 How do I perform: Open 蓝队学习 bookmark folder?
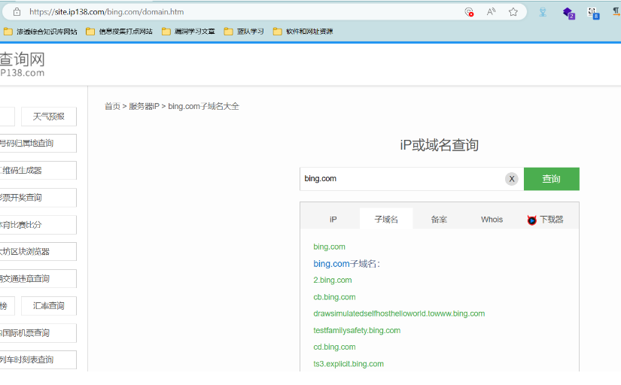click(x=244, y=32)
